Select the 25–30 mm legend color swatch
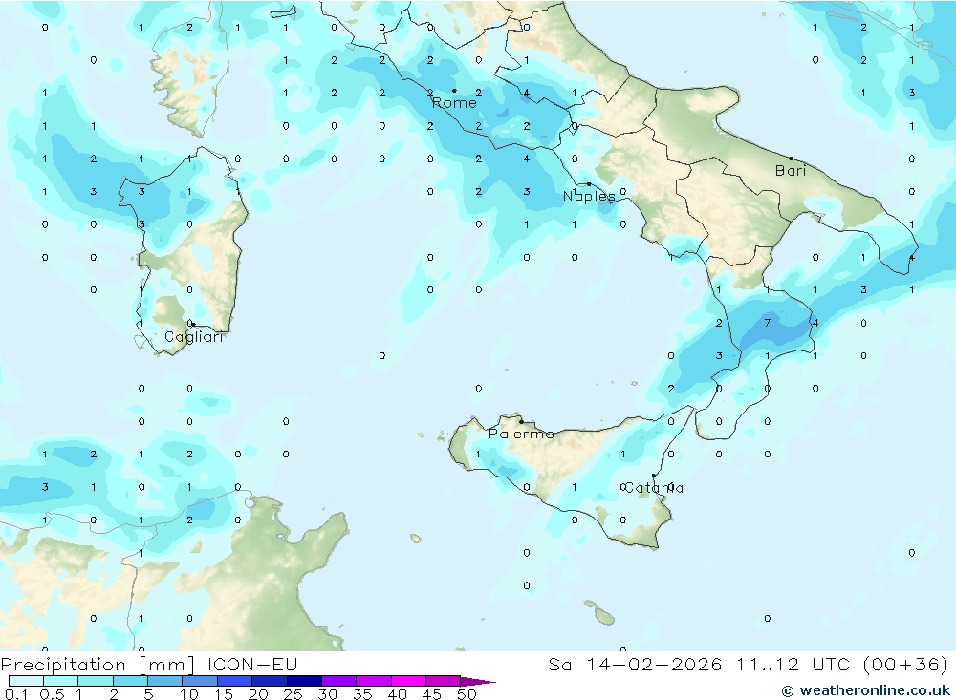Screen dimensions: 956x700 [304, 681]
